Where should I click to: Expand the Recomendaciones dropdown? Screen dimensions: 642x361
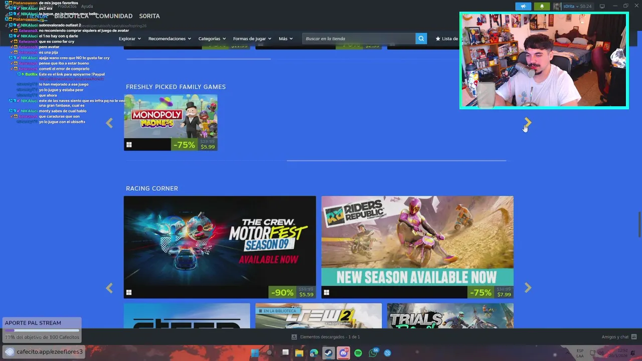(170, 39)
